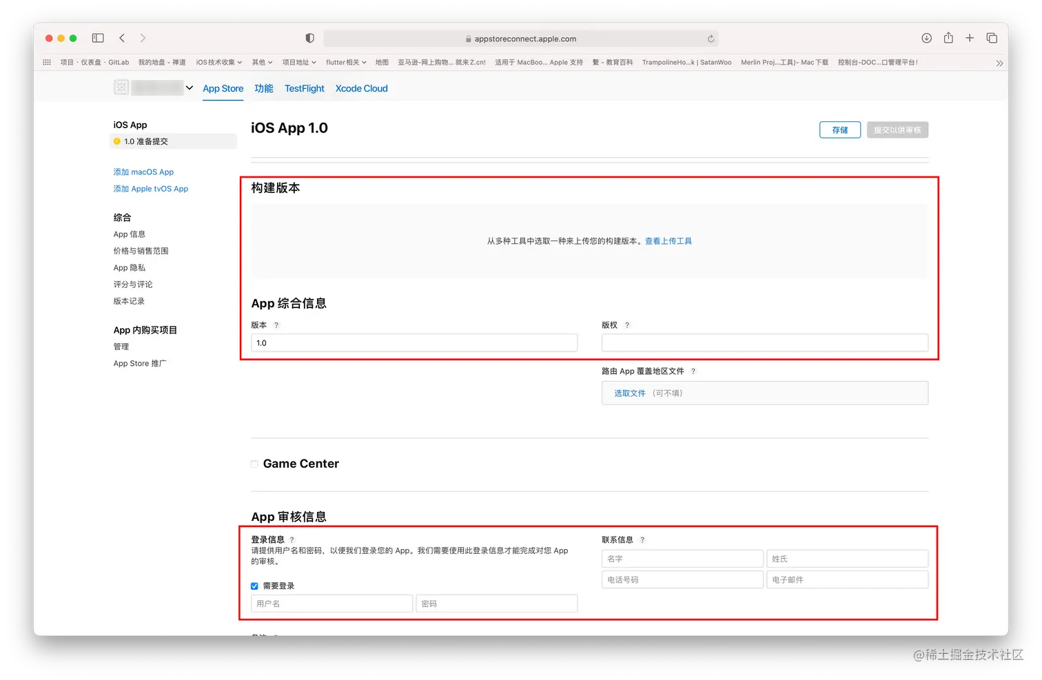Open 管理 under App 内购买项目
The image size is (1042, 680).
tap(121, 347)
